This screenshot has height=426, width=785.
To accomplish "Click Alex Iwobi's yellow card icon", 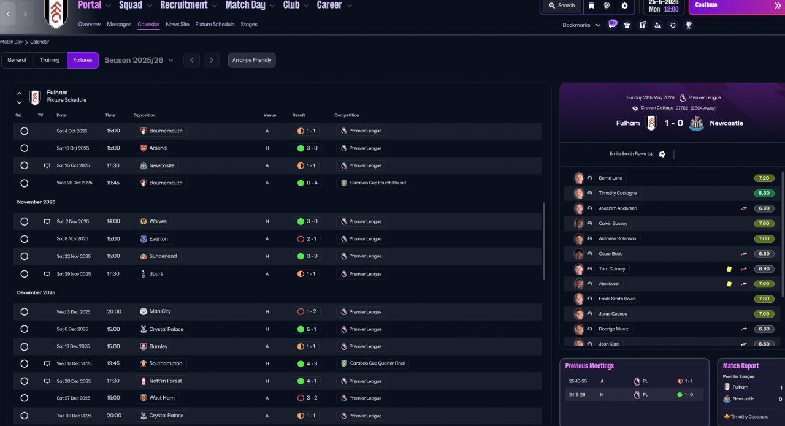I will click(729, 284).
